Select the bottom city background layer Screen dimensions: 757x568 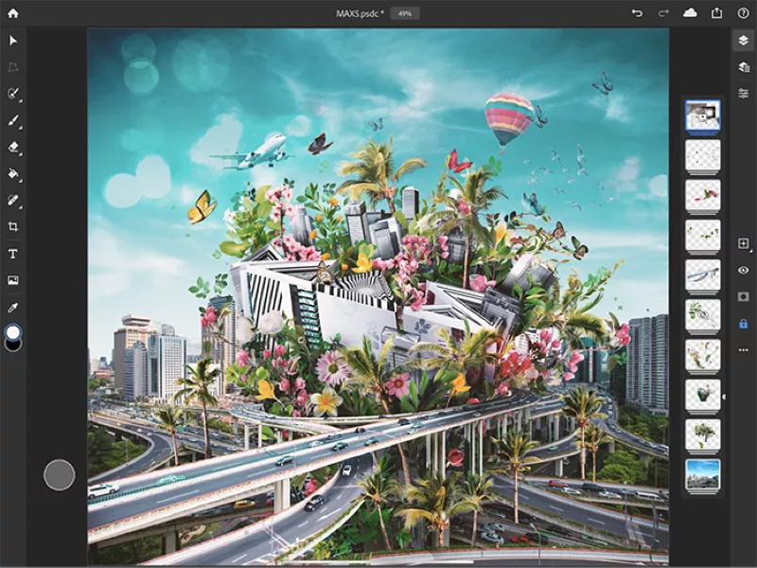[x=703, y=475]
